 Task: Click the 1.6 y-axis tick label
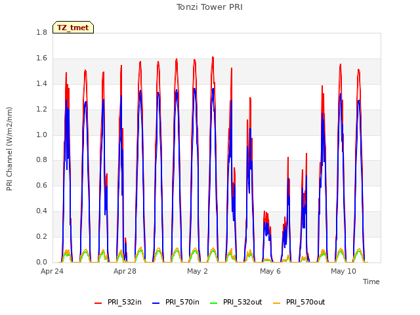41,58
